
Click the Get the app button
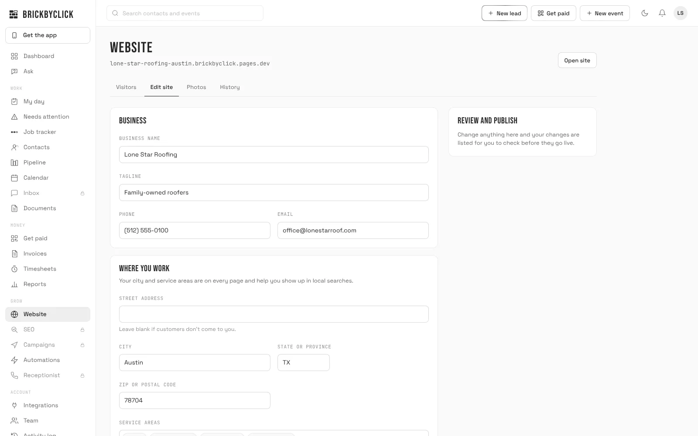(48, 35)
